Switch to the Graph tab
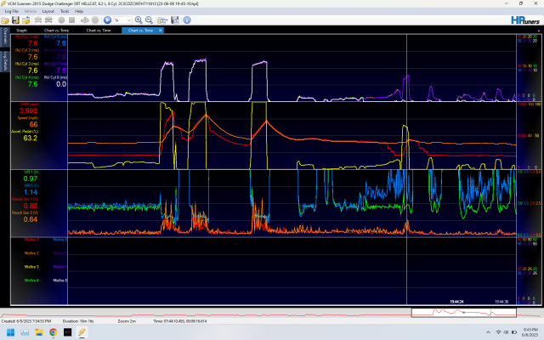Image resolution: width=544 pixels, height=340 pixels. [x=22, y=30]
